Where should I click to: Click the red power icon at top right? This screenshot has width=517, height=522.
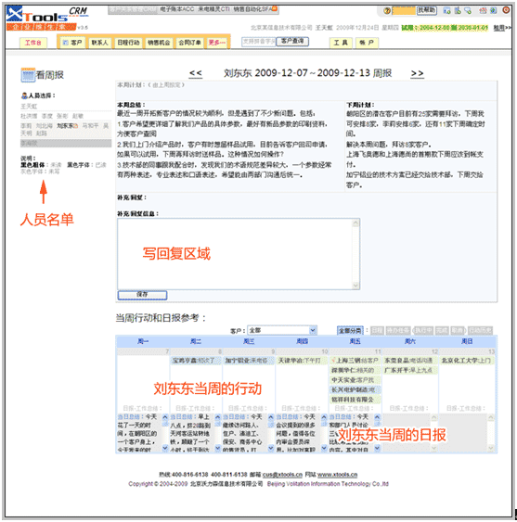click(x=506, y=10)
